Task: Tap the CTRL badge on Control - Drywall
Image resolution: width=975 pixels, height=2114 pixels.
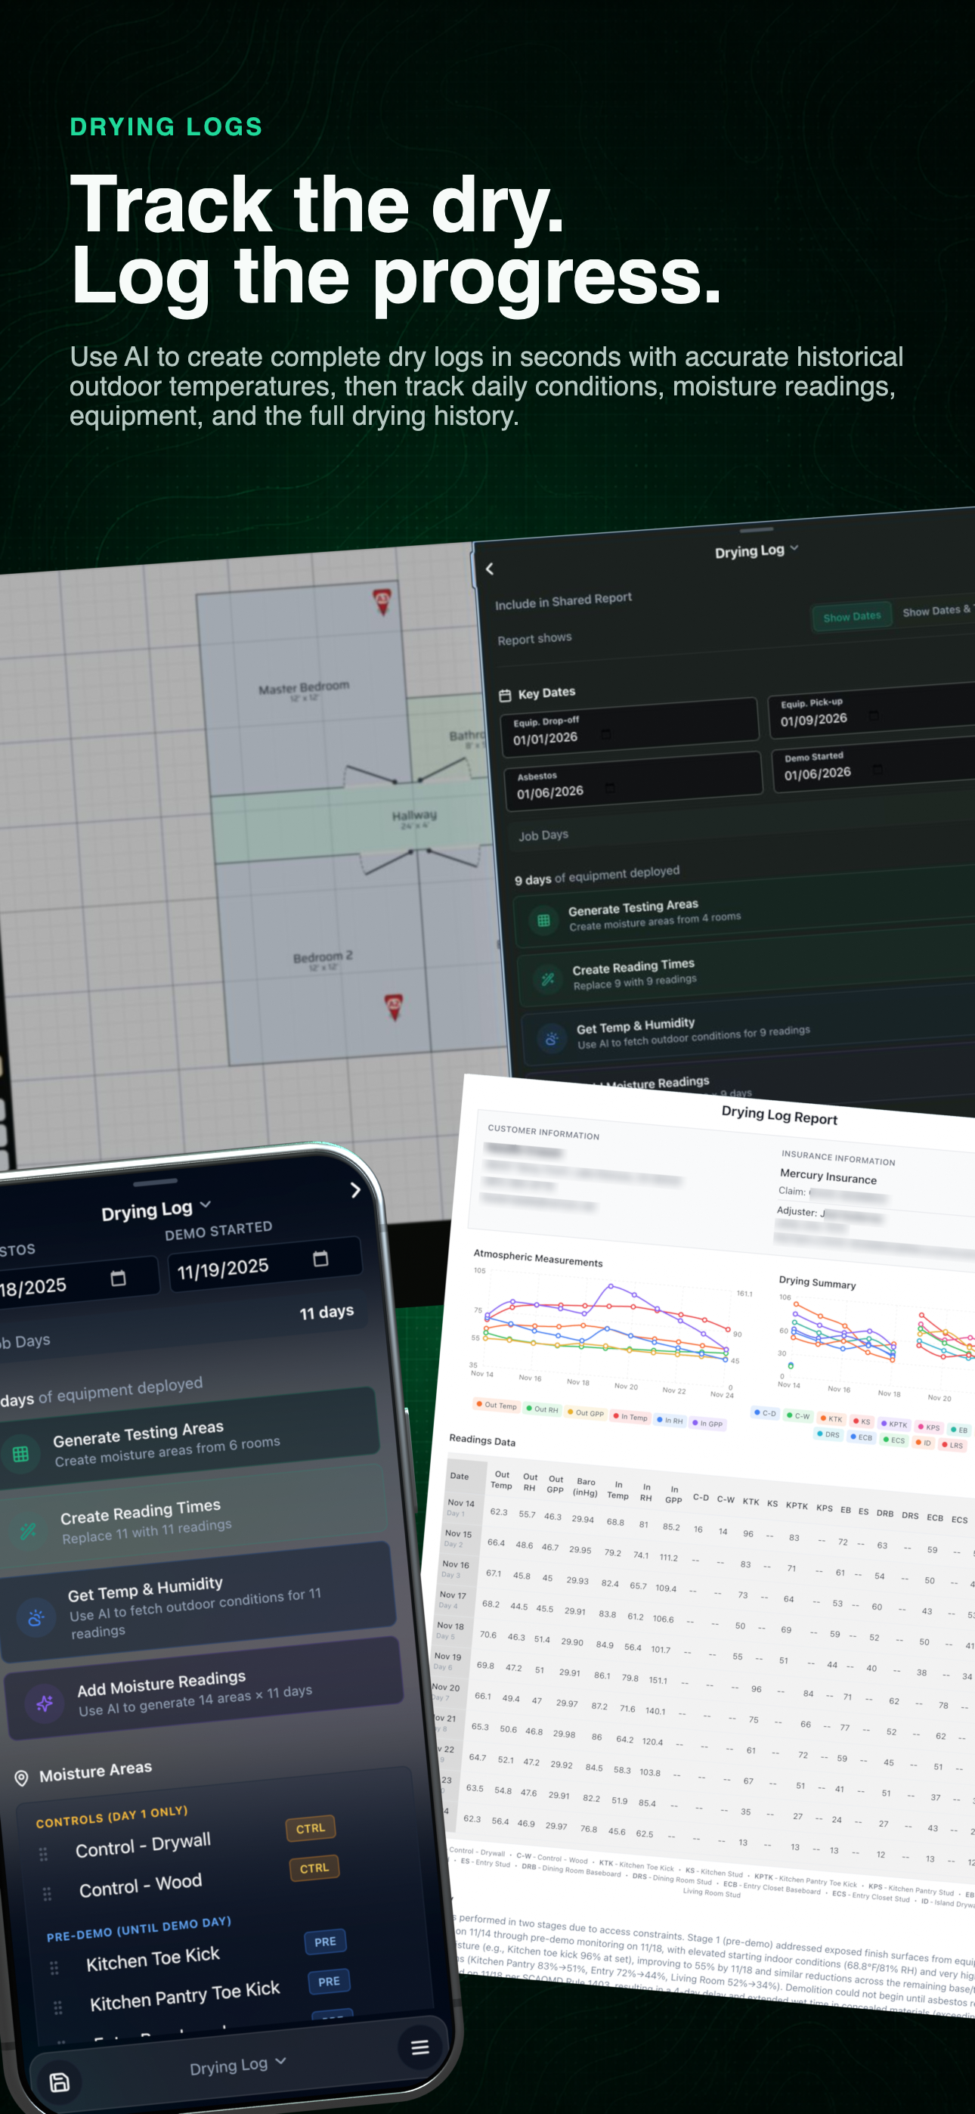Action: click(310, 1828)
